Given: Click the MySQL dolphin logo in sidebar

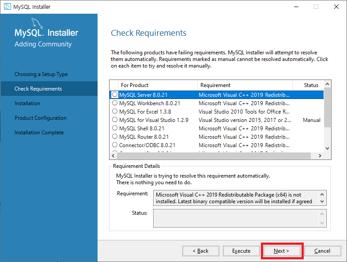Looking at the screenshot, I should pos(37,24).
